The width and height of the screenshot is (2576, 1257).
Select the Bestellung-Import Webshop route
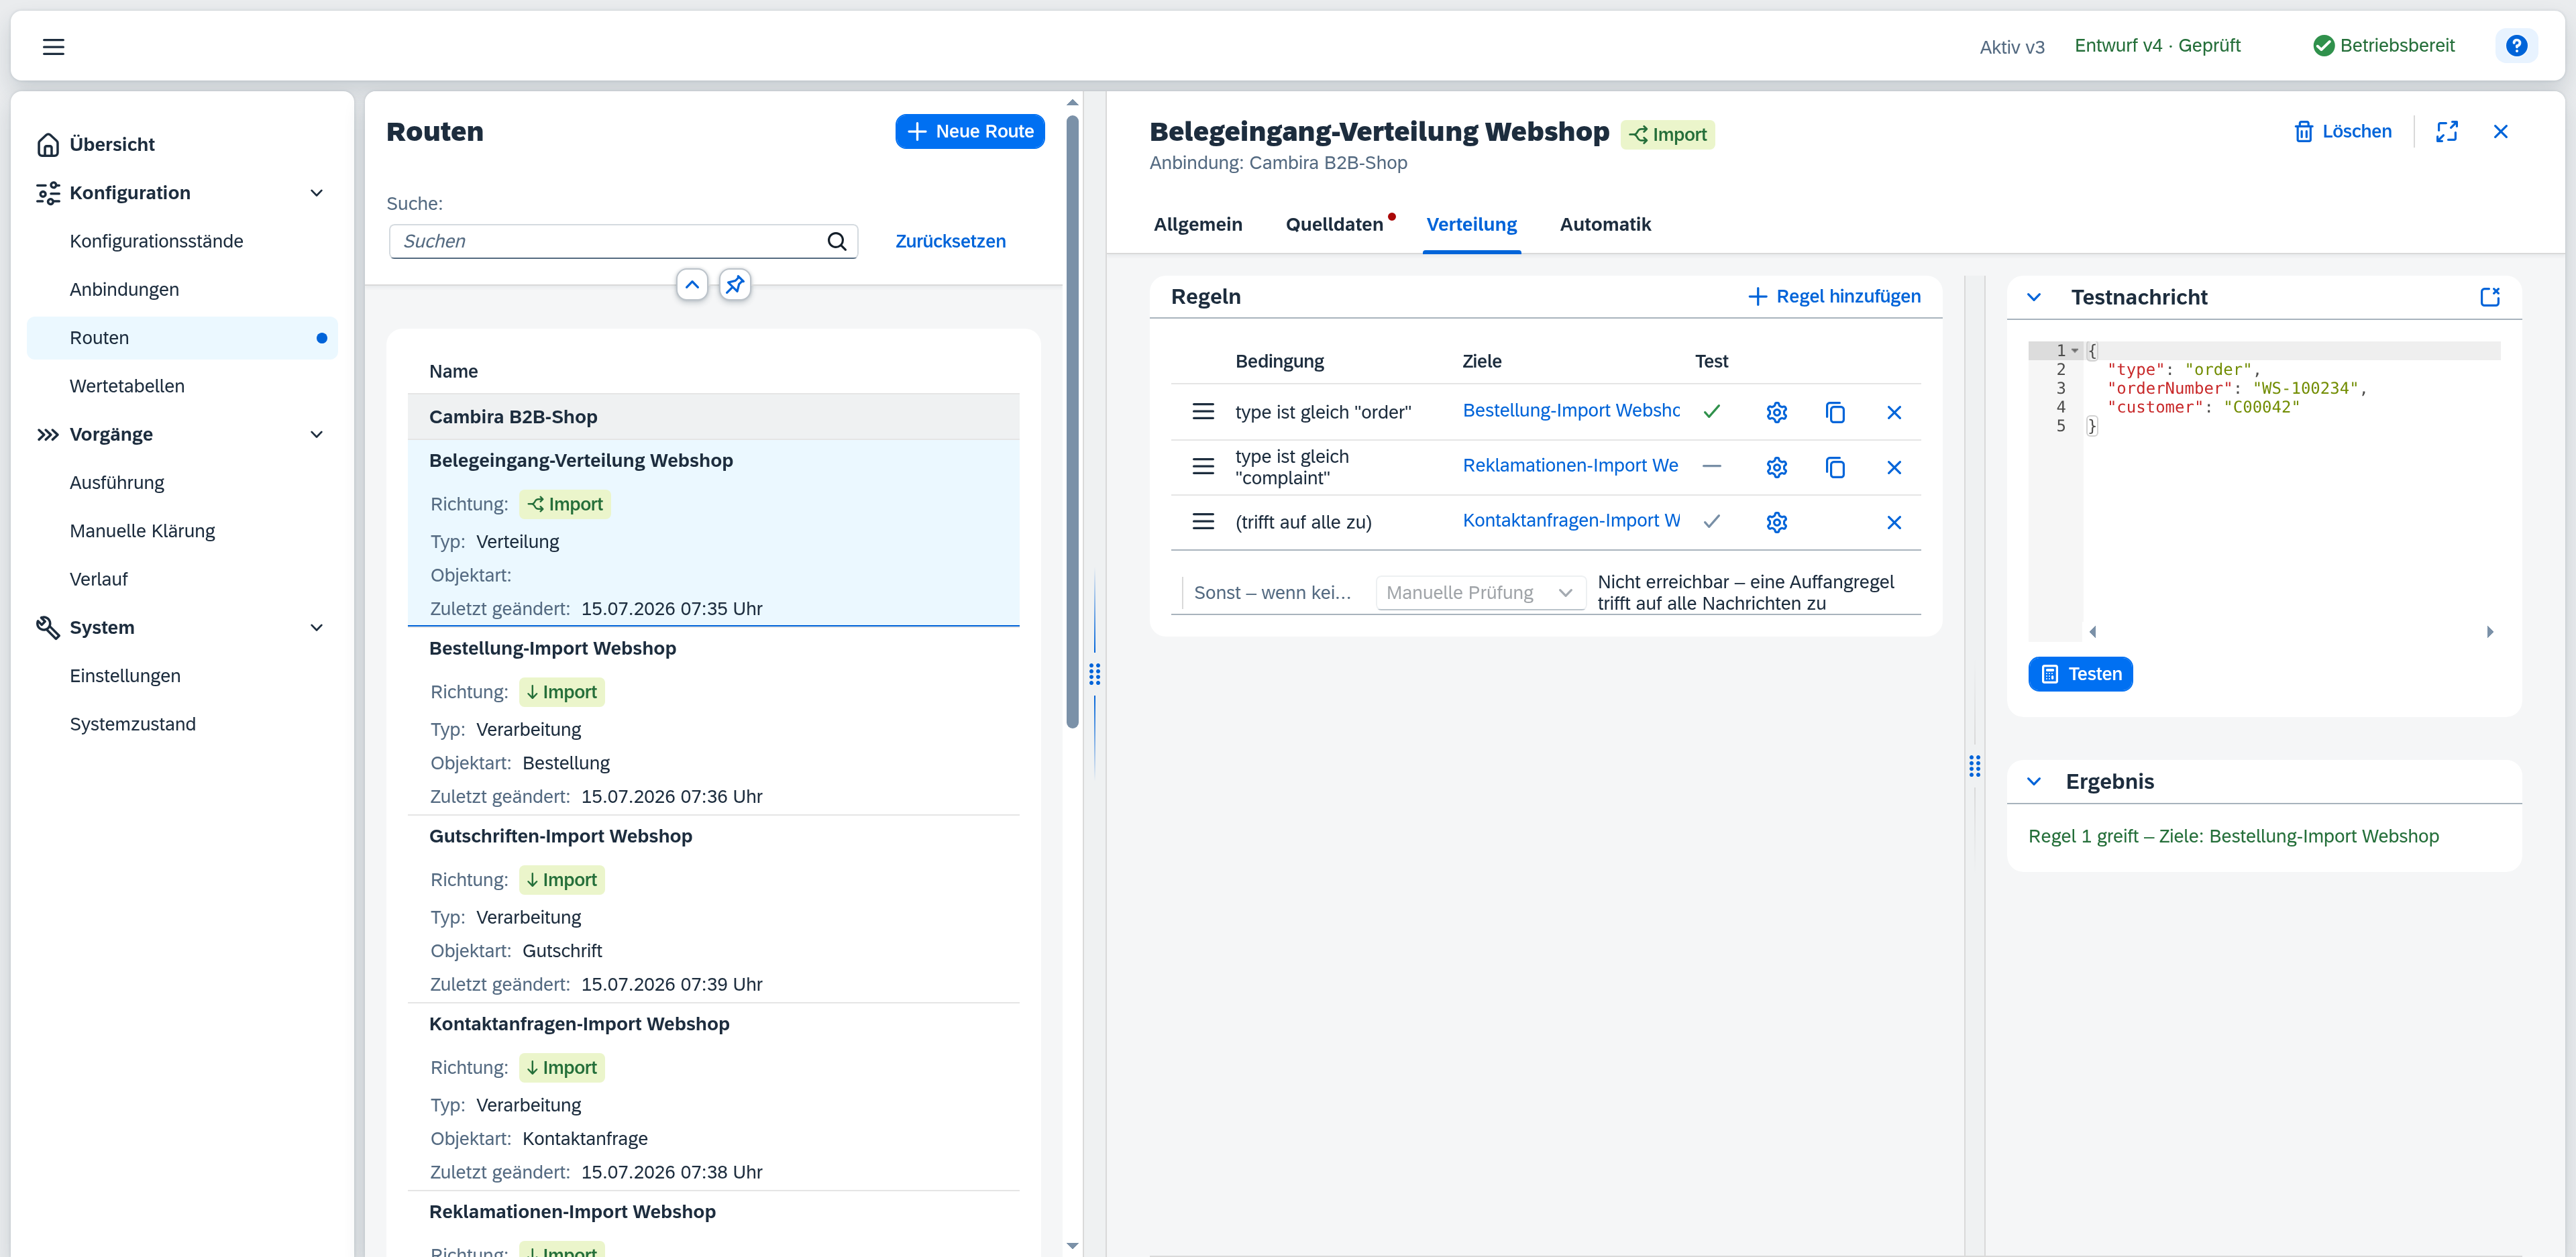713,720
